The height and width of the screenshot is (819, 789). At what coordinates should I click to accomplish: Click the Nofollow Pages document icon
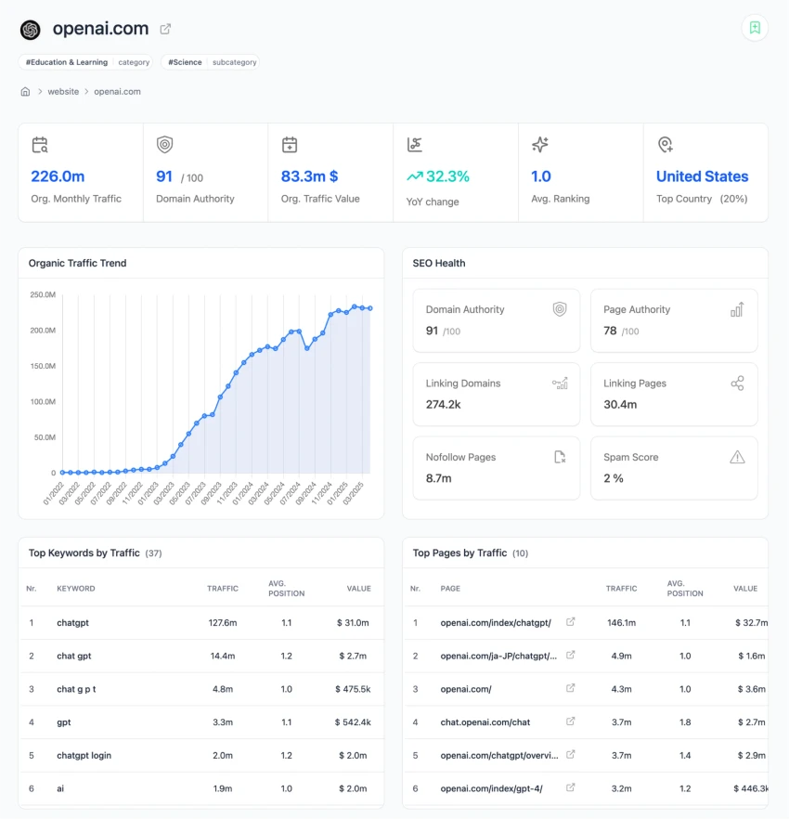point(560,457)
